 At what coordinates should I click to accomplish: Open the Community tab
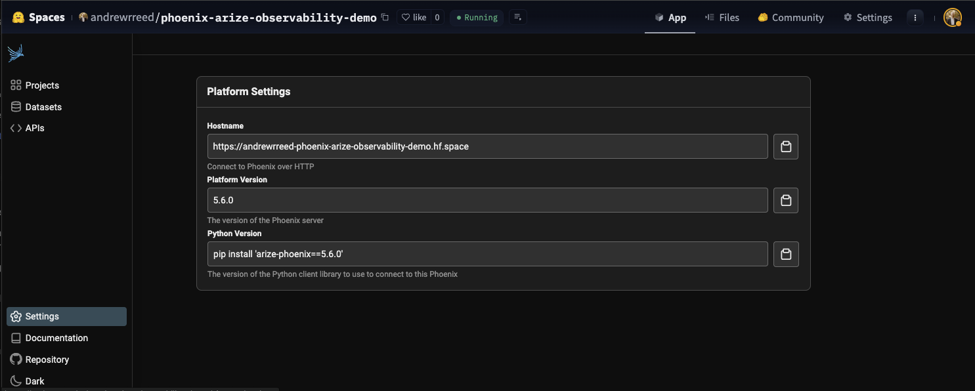pyautogui.click(x=791, y=18)
